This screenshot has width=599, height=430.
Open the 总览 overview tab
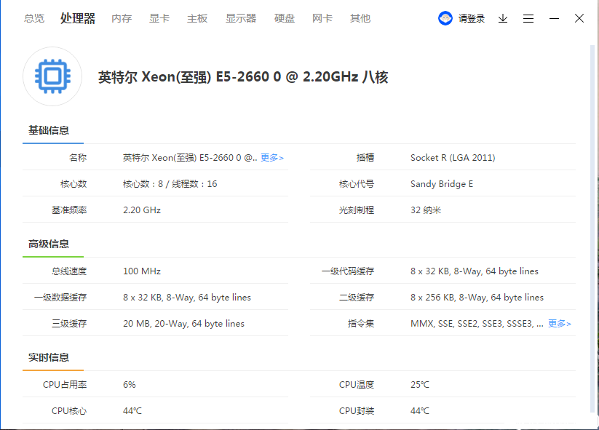(x=34, y=18)
